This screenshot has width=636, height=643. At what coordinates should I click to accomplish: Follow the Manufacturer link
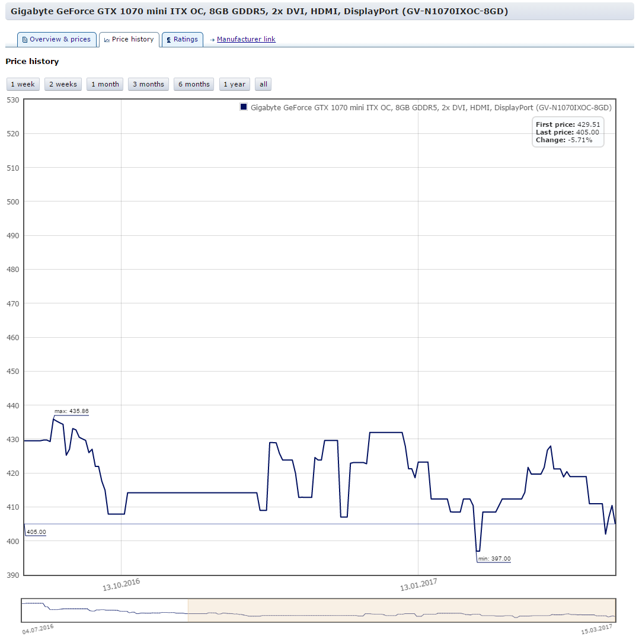coord(246,39)
